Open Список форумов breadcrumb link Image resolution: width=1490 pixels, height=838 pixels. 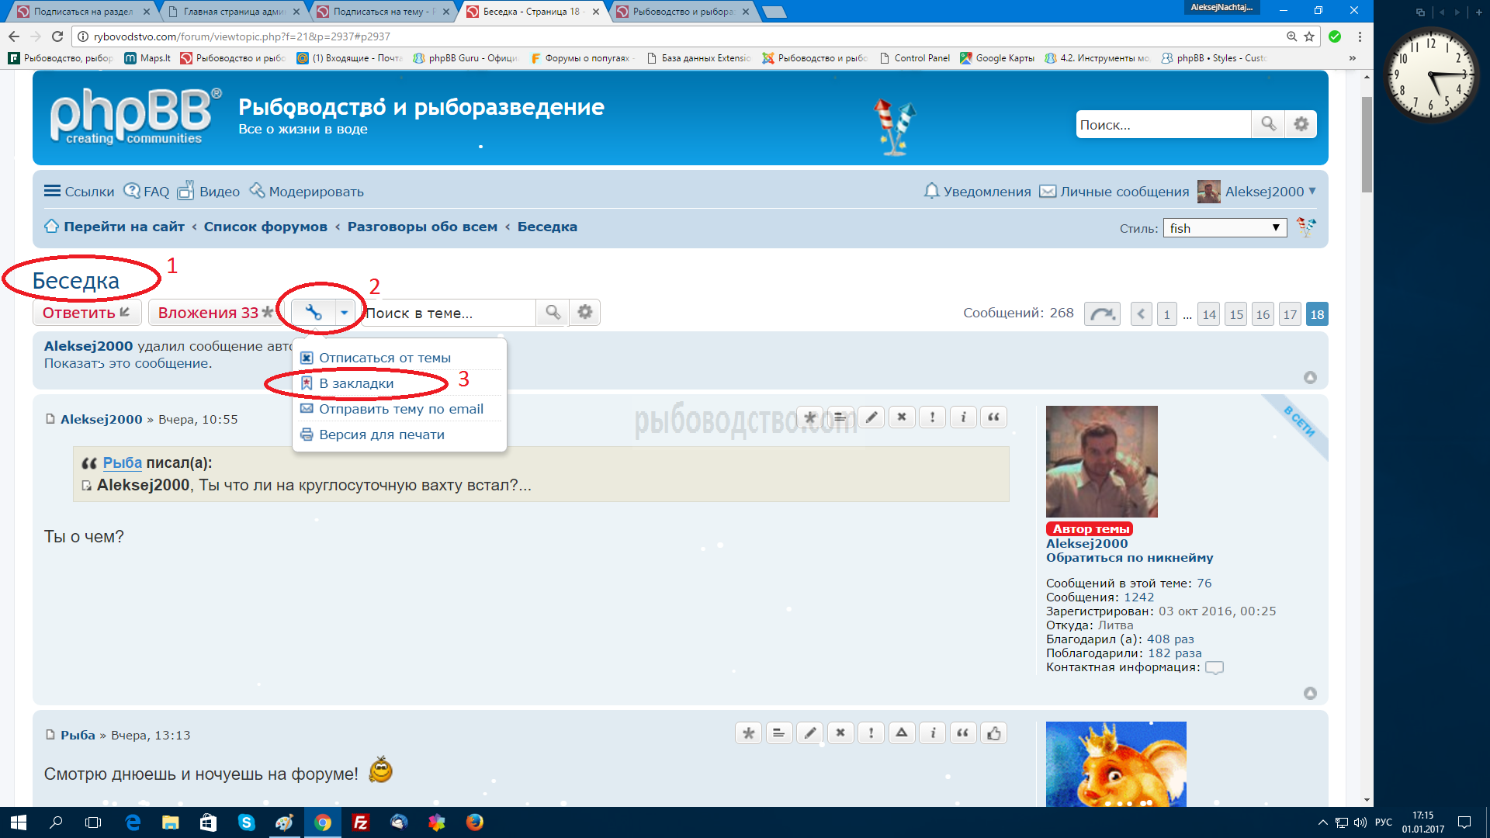(265, 227)
